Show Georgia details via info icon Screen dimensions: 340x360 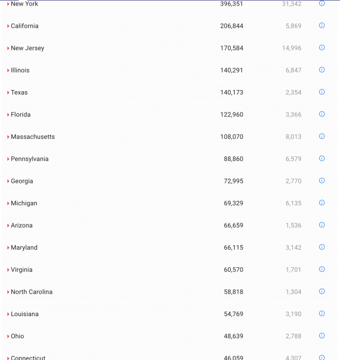coord(322,181)
